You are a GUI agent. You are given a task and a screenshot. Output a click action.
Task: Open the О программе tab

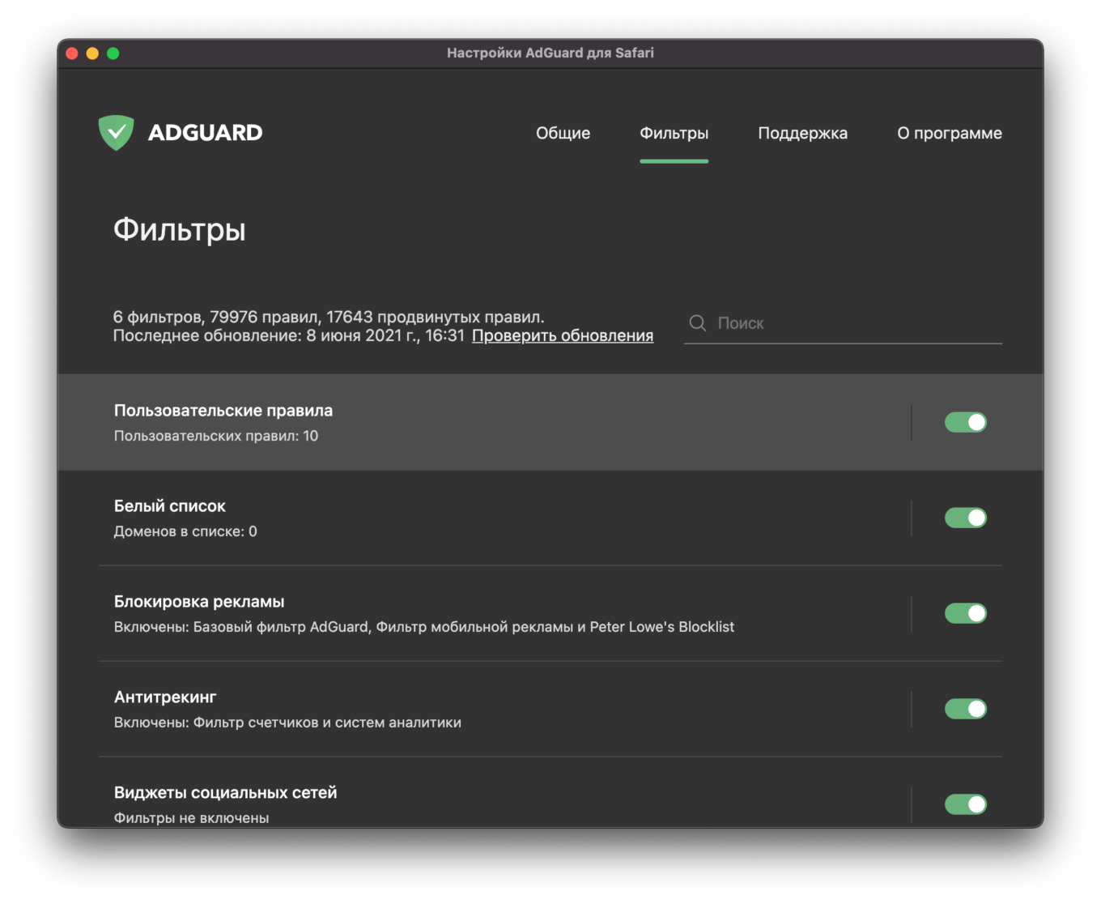949,133
